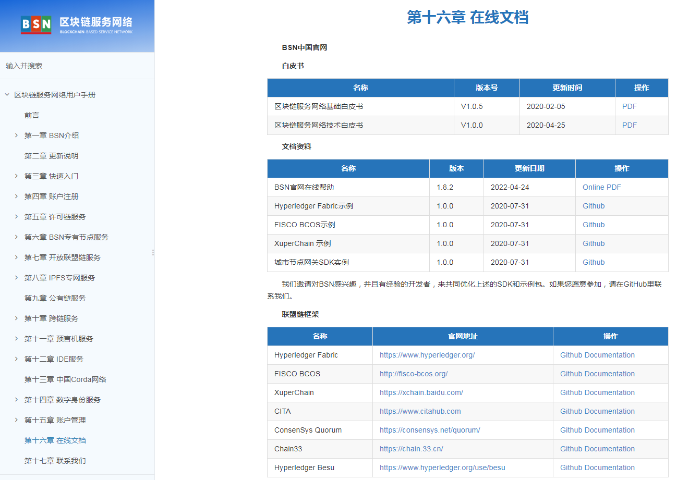Select 第十六章 在线文档 in sidebar
Screen dimensions: 677x480
coord(55,440)
